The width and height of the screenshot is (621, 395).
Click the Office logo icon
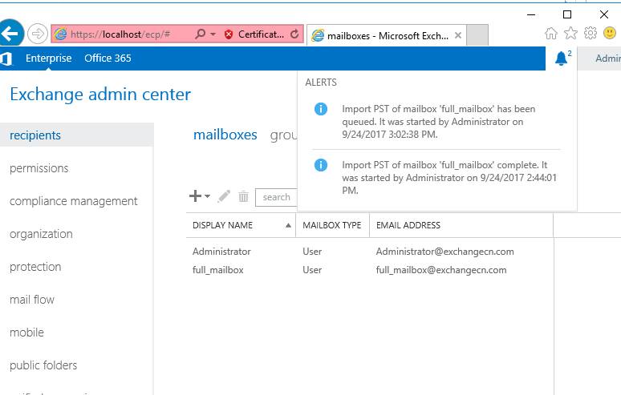6,58
